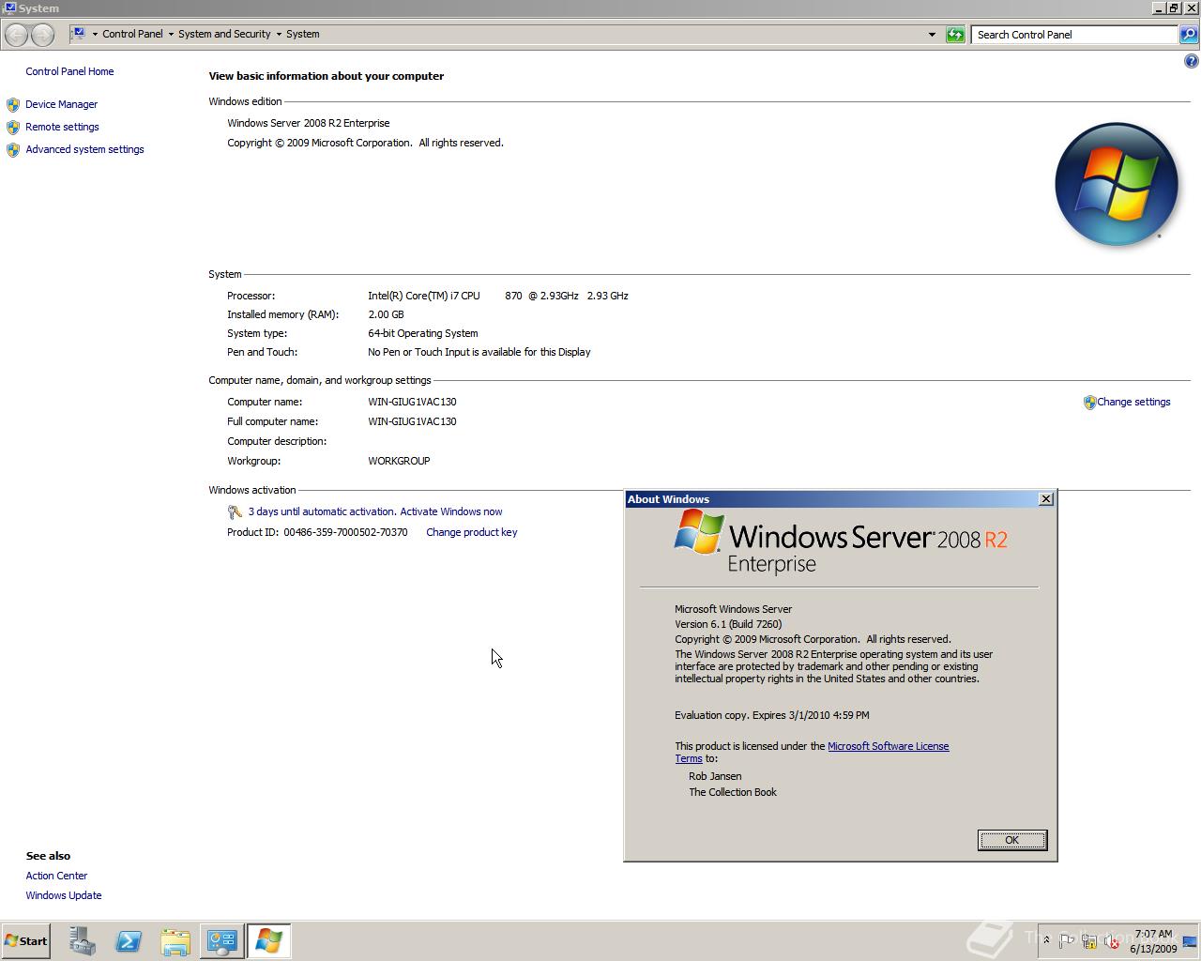Select 'Evaluation copy. Expires 3/1/2010' text
Screen dimensions: 1201x961
coord(753,715)
